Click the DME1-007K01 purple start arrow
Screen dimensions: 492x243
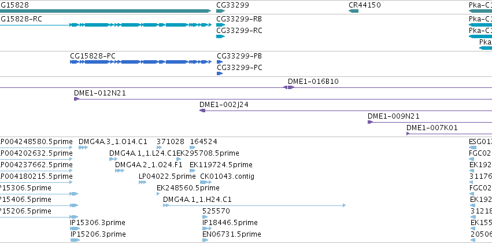click(x=408, y=134)
